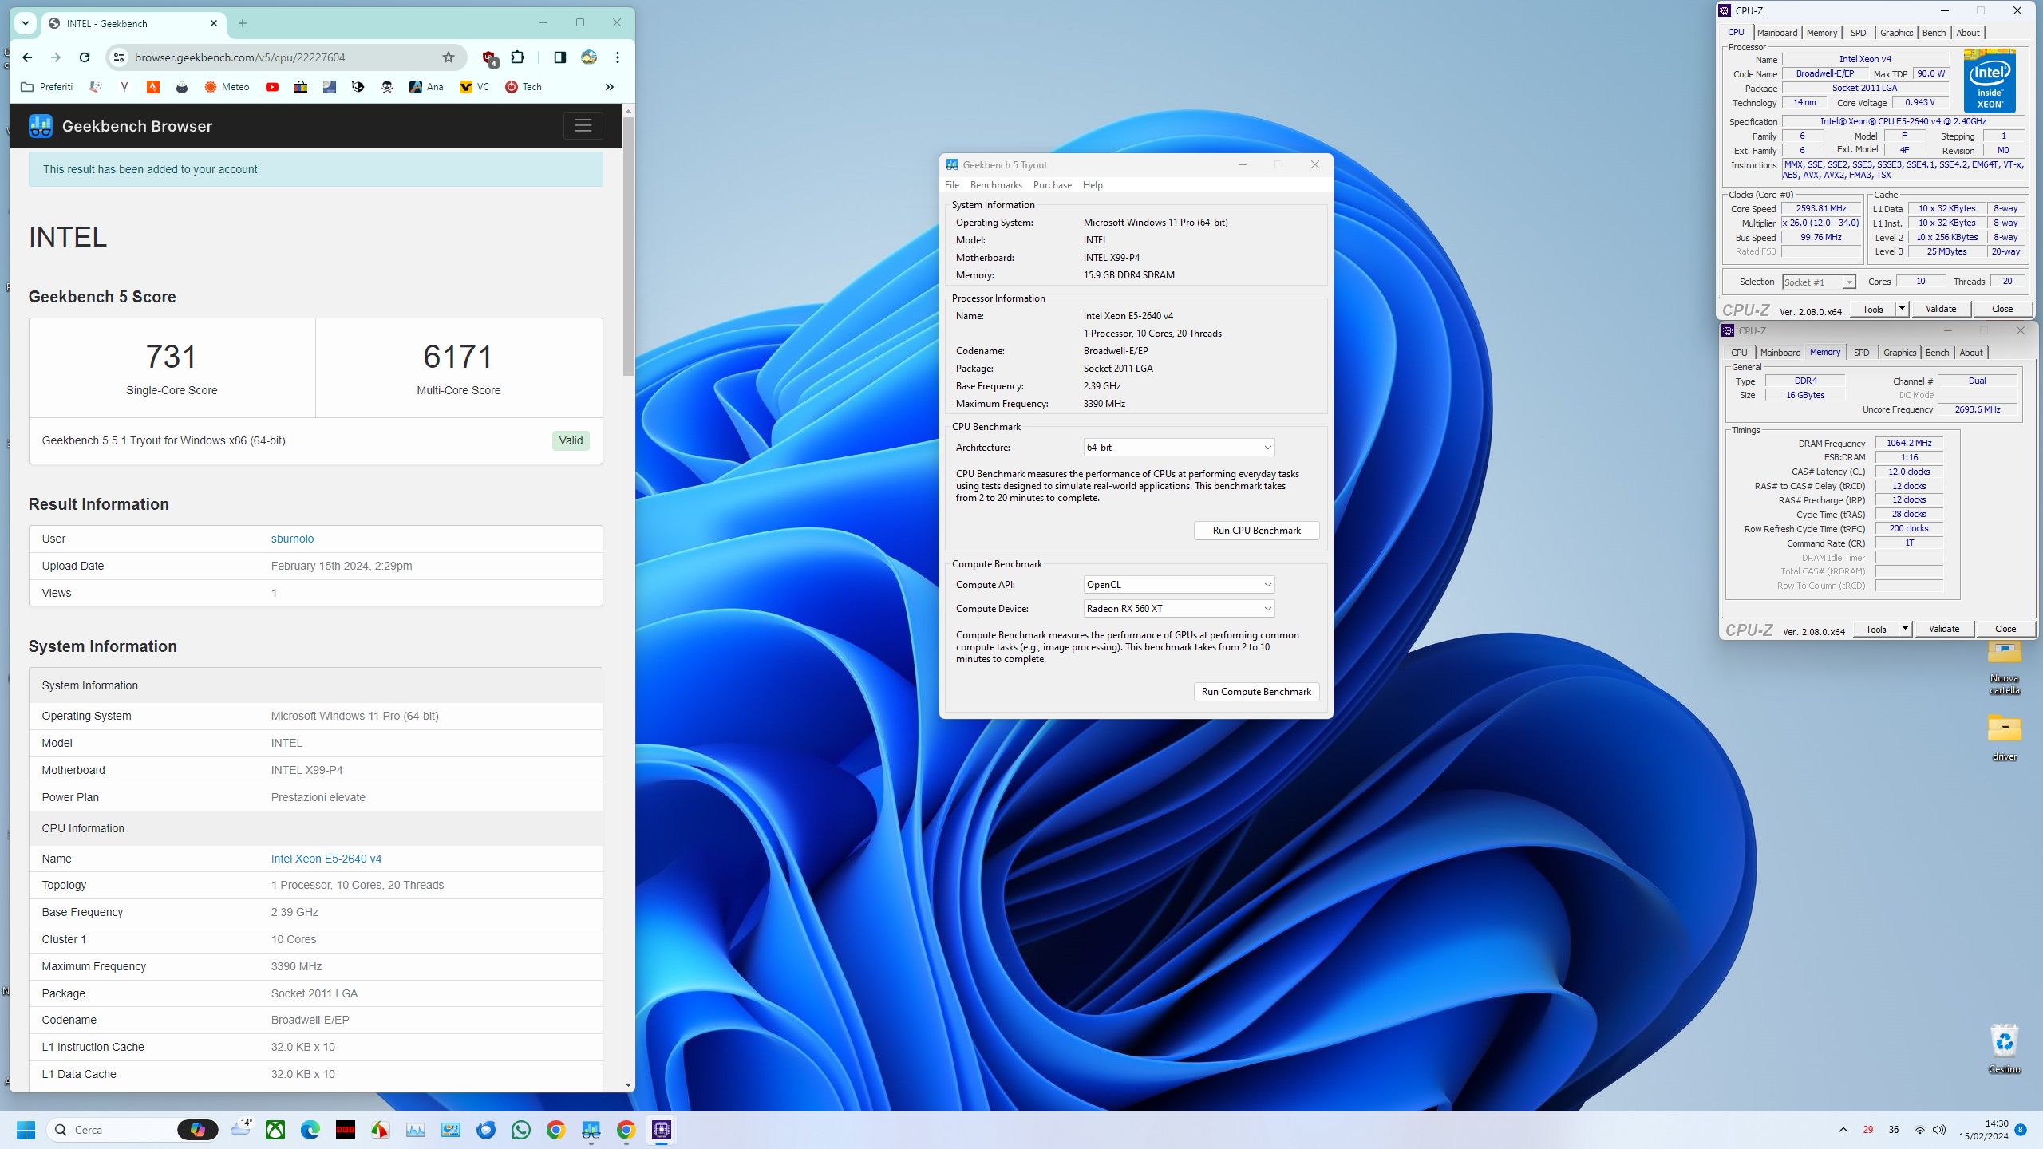Viewport: 2043px width, 1149px height.
Task: Select the driver desktop folder
Action: pos(2005,736)
